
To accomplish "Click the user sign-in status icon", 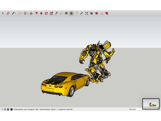I will click(x=8, y=109).
